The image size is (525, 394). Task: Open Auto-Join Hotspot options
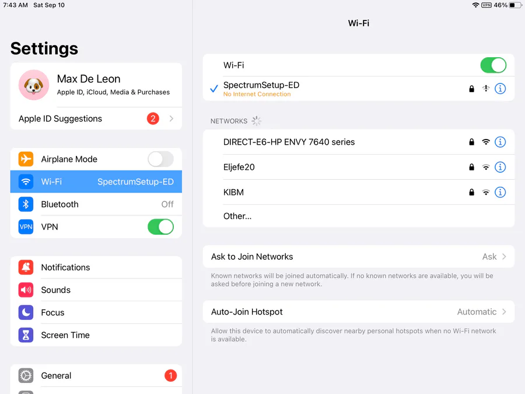(x=359, y=312)
